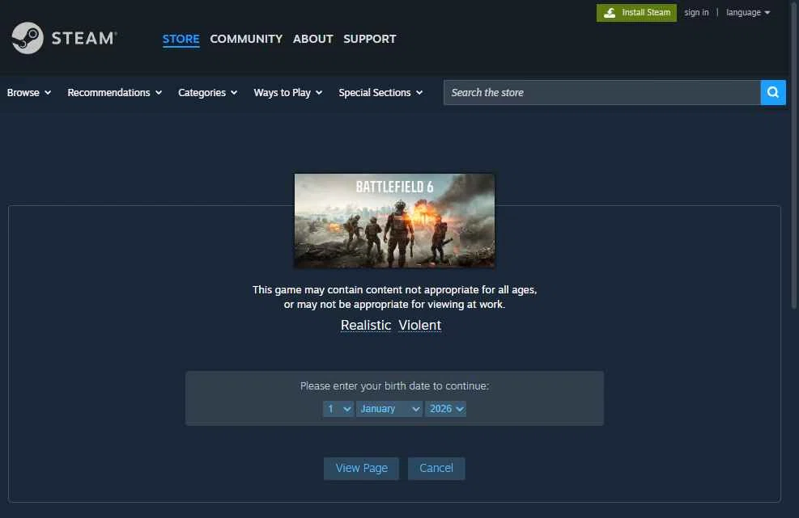The image size is (799, 518).
Task: Expand the Special Sections menu
Action: click(x=380, y=93)
